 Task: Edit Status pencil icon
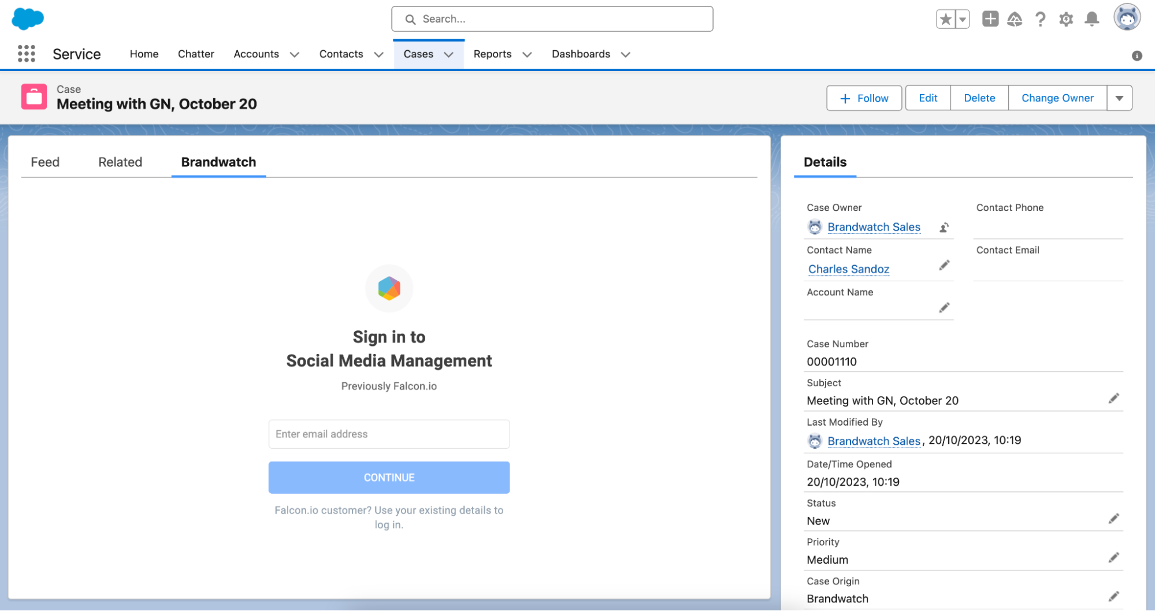tap(1113, 519)
